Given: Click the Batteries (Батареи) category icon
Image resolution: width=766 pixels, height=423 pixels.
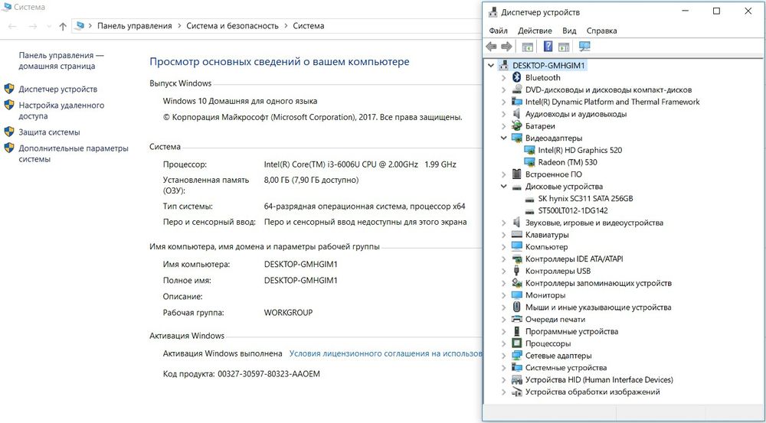Looking at the screenshot, I should pyautogui.click(x=517, y=126).
